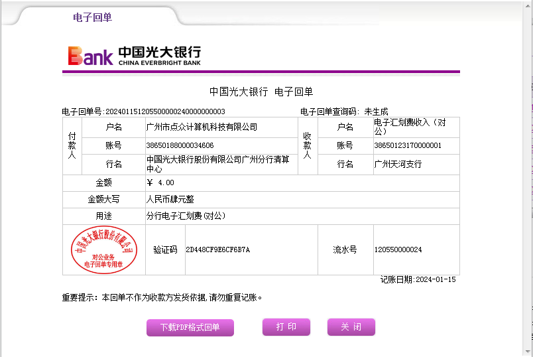Click the China Everbright Bank logo

coord(134,56)
